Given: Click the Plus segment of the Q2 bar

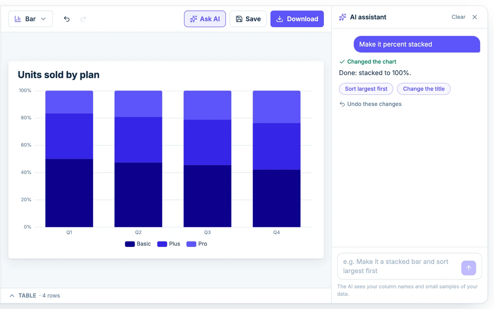Looking at the screenshot, I should coord(138,140).
